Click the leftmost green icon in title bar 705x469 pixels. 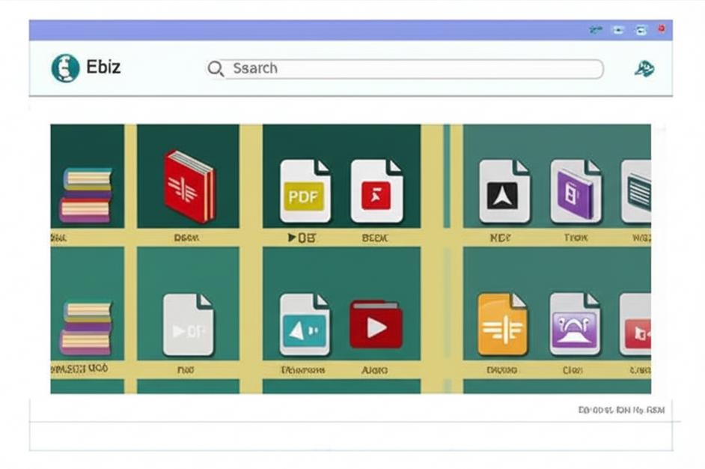[596, 30]
